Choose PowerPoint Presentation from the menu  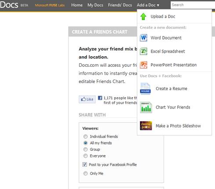point(174,65)
